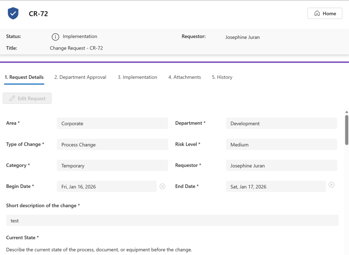Click the blue shield checkmark logo
The height and width of the screenshot is (255, 349).
tap(13, 13)
